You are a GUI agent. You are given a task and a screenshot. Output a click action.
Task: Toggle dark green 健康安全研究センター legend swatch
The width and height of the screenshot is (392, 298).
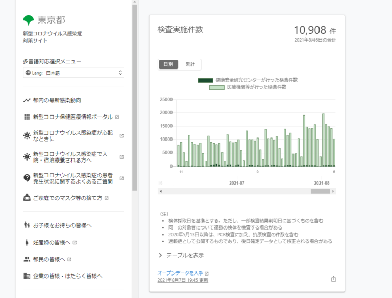205,80
